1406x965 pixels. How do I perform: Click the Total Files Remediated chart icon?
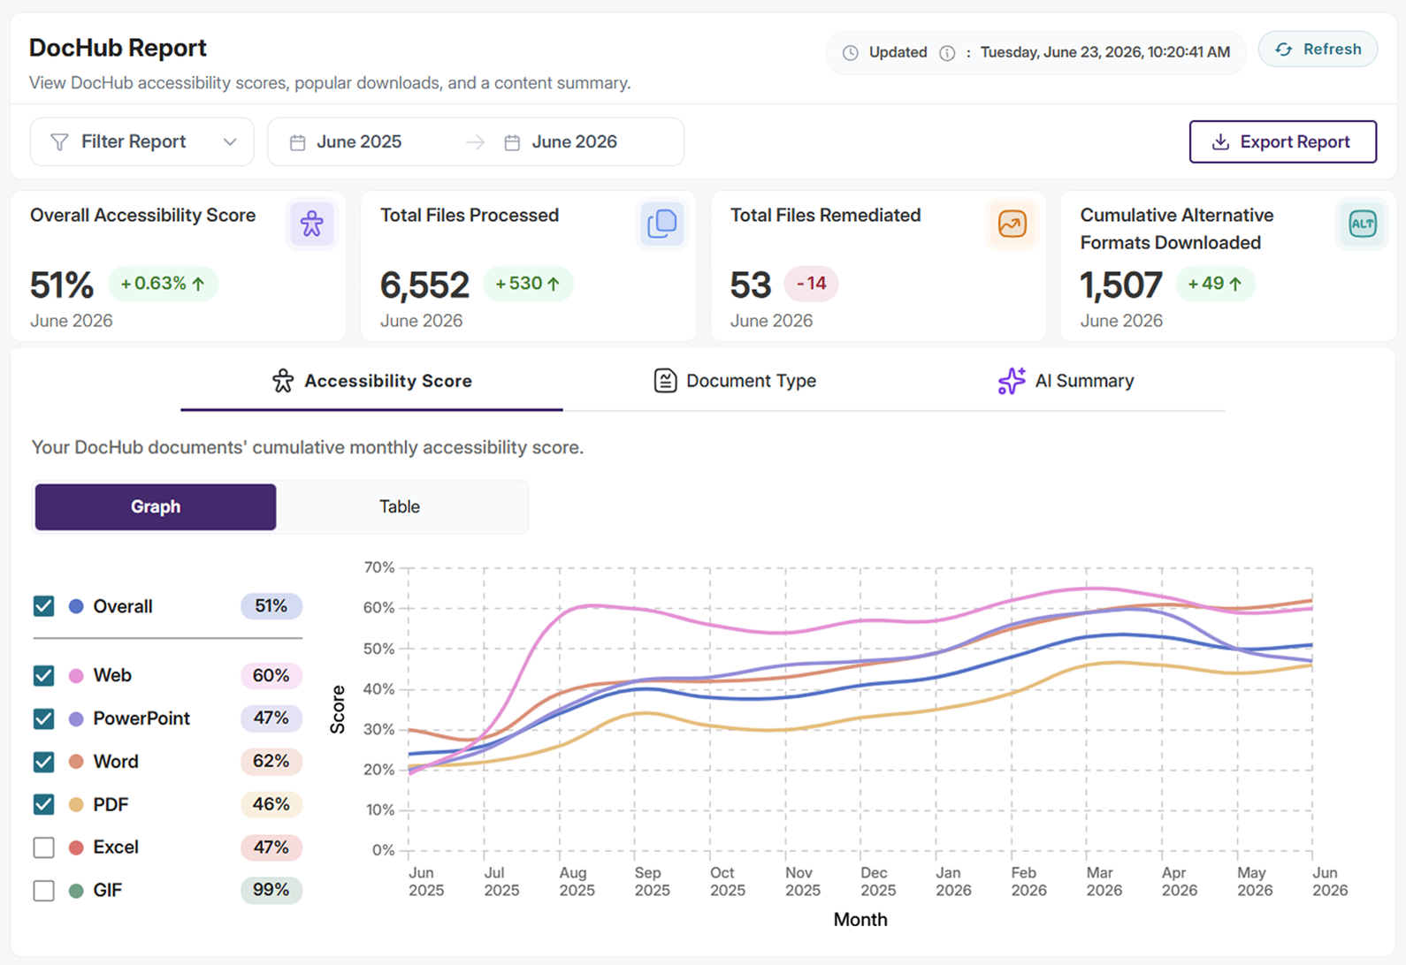(x=1012, y=224)
